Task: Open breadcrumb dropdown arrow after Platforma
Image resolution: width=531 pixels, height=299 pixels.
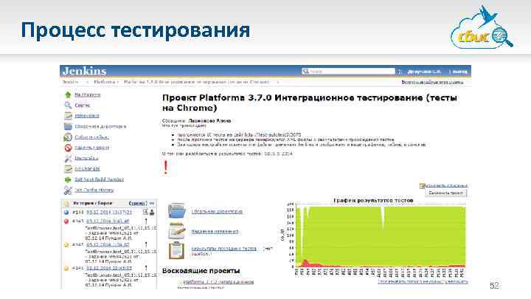Action: pos(118,82)
